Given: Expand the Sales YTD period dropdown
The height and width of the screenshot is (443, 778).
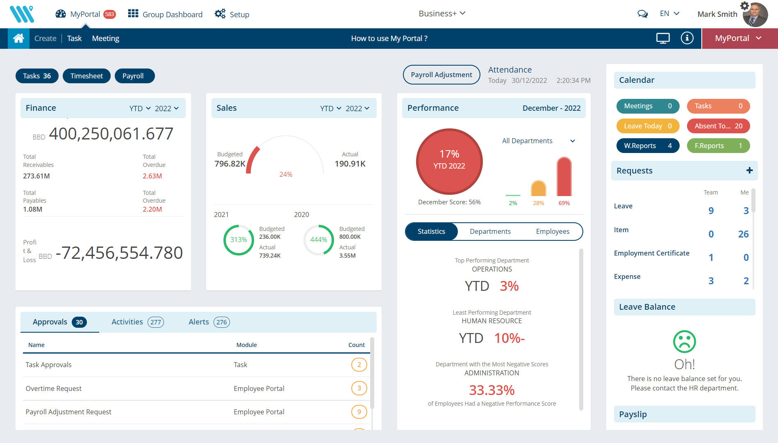Looking at the screenshot, I should pos(330,108).
